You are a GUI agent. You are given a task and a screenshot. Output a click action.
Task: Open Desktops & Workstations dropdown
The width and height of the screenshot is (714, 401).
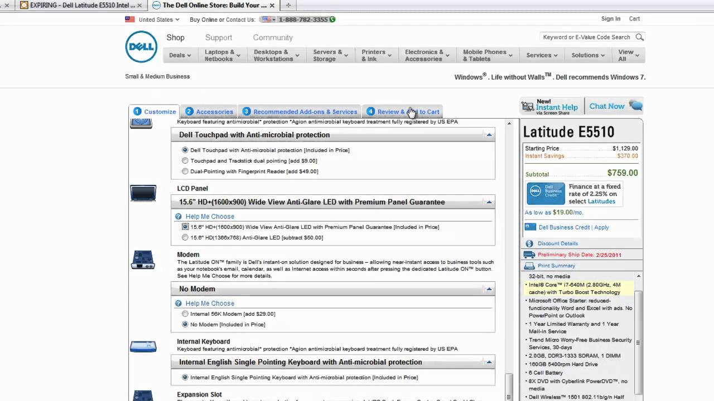point(276,55)
